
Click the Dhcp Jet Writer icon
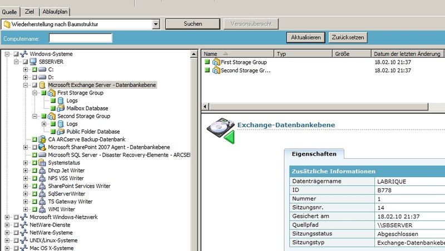(42, 170)
